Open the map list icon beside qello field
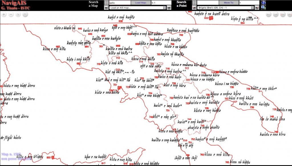The width and height of the screenshot is (292, 166). [x=106, y=3]
